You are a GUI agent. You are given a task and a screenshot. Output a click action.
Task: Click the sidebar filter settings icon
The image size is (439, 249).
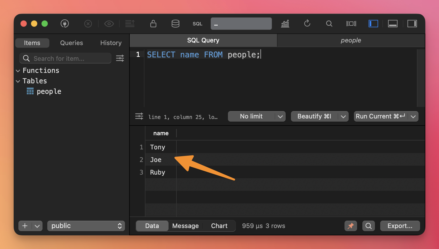coord(120,58)
